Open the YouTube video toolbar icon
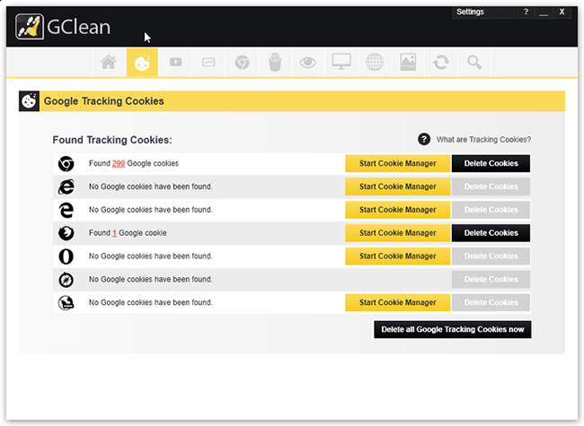 click(x=175, y=62)
